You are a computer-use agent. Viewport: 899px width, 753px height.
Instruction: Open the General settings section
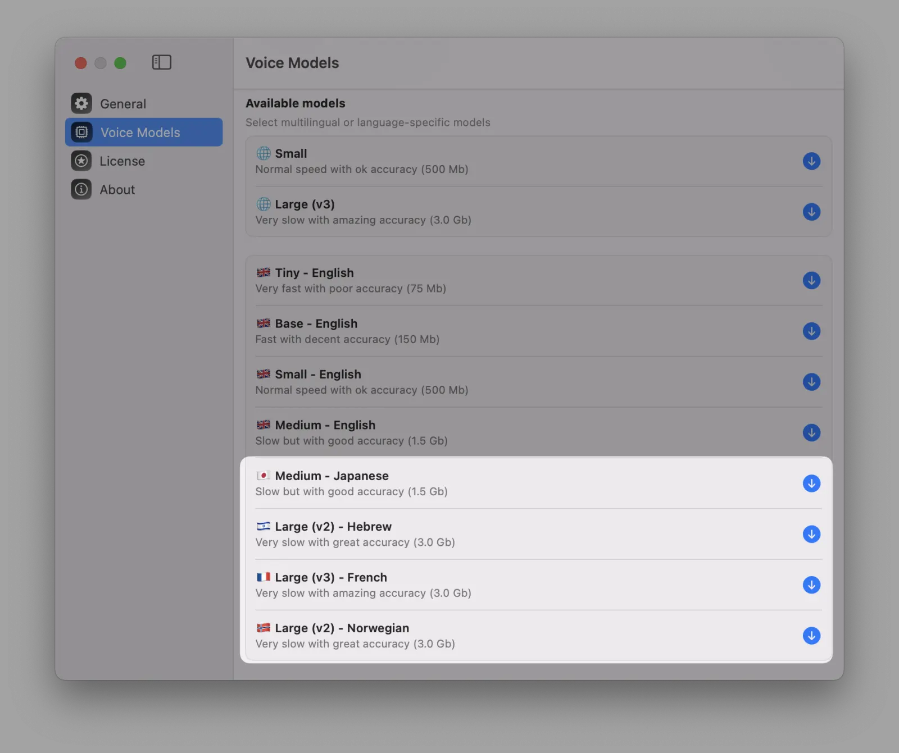coord(144,103)
